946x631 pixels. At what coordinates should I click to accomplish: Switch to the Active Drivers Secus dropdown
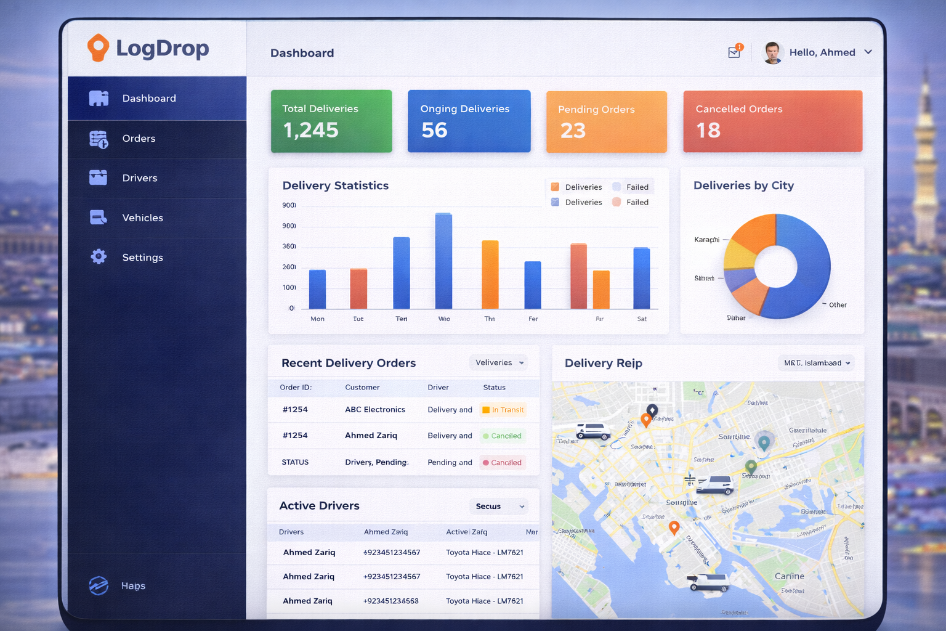(498, 506)
